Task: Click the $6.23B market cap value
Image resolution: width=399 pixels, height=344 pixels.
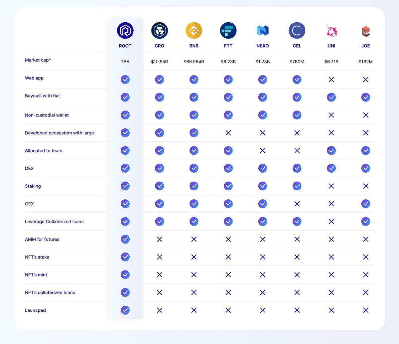Action: pyautogui.click(x=228, y=62)
